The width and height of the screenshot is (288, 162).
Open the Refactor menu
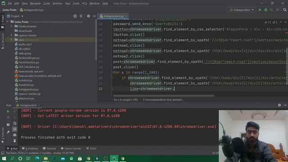58,4
